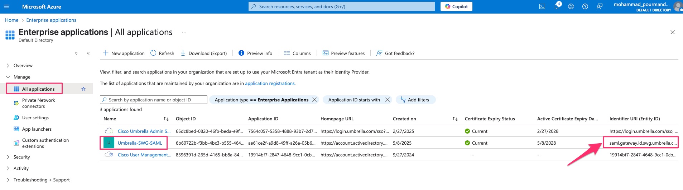The height and width of the screenshot is (190, 683).
Task: Remove the Application type filter
Action: click(314, 100)
